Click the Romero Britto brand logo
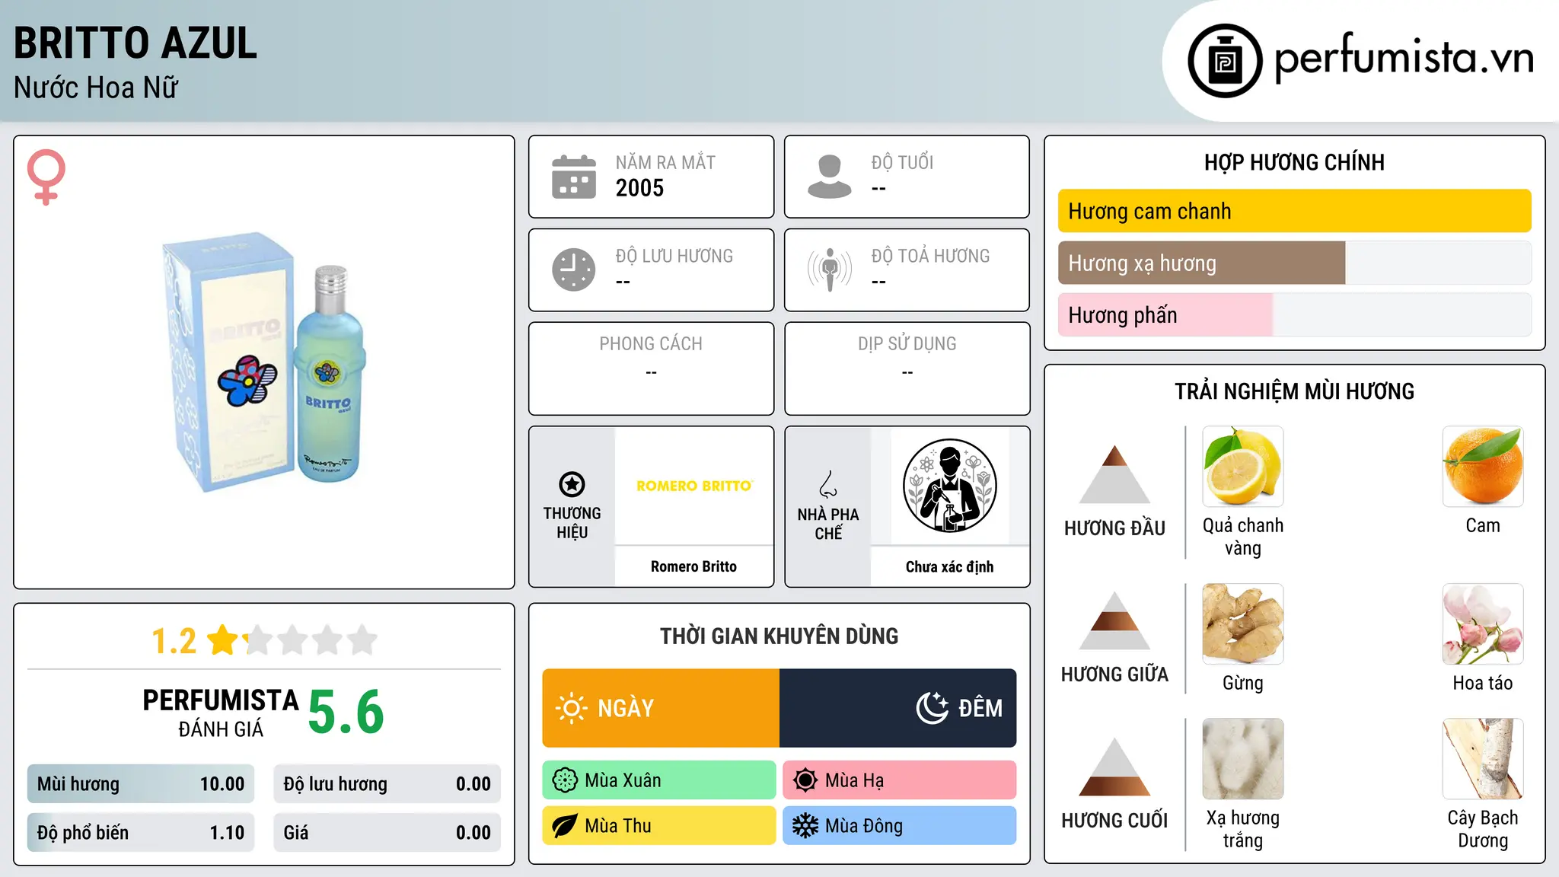 694,486
